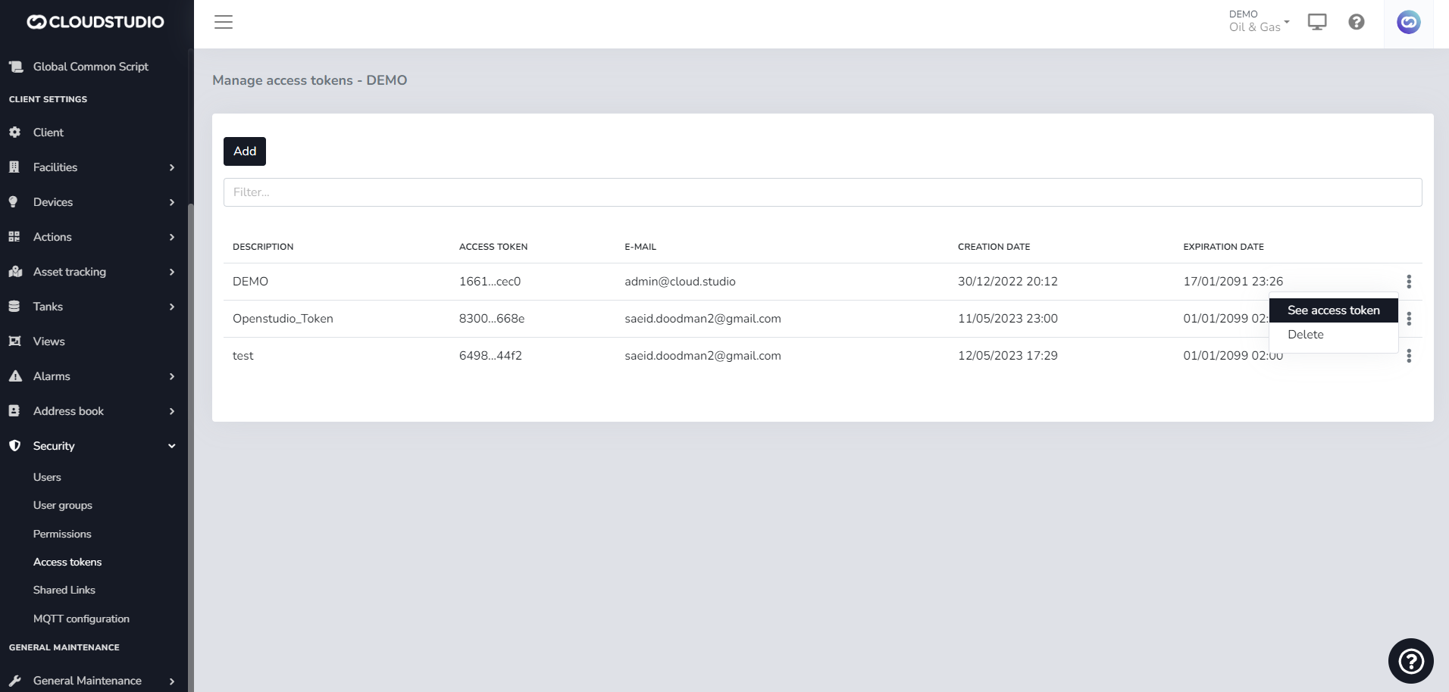Click the Filter input field
Viewport: 1449px width, 692px height.
[822, 192]
